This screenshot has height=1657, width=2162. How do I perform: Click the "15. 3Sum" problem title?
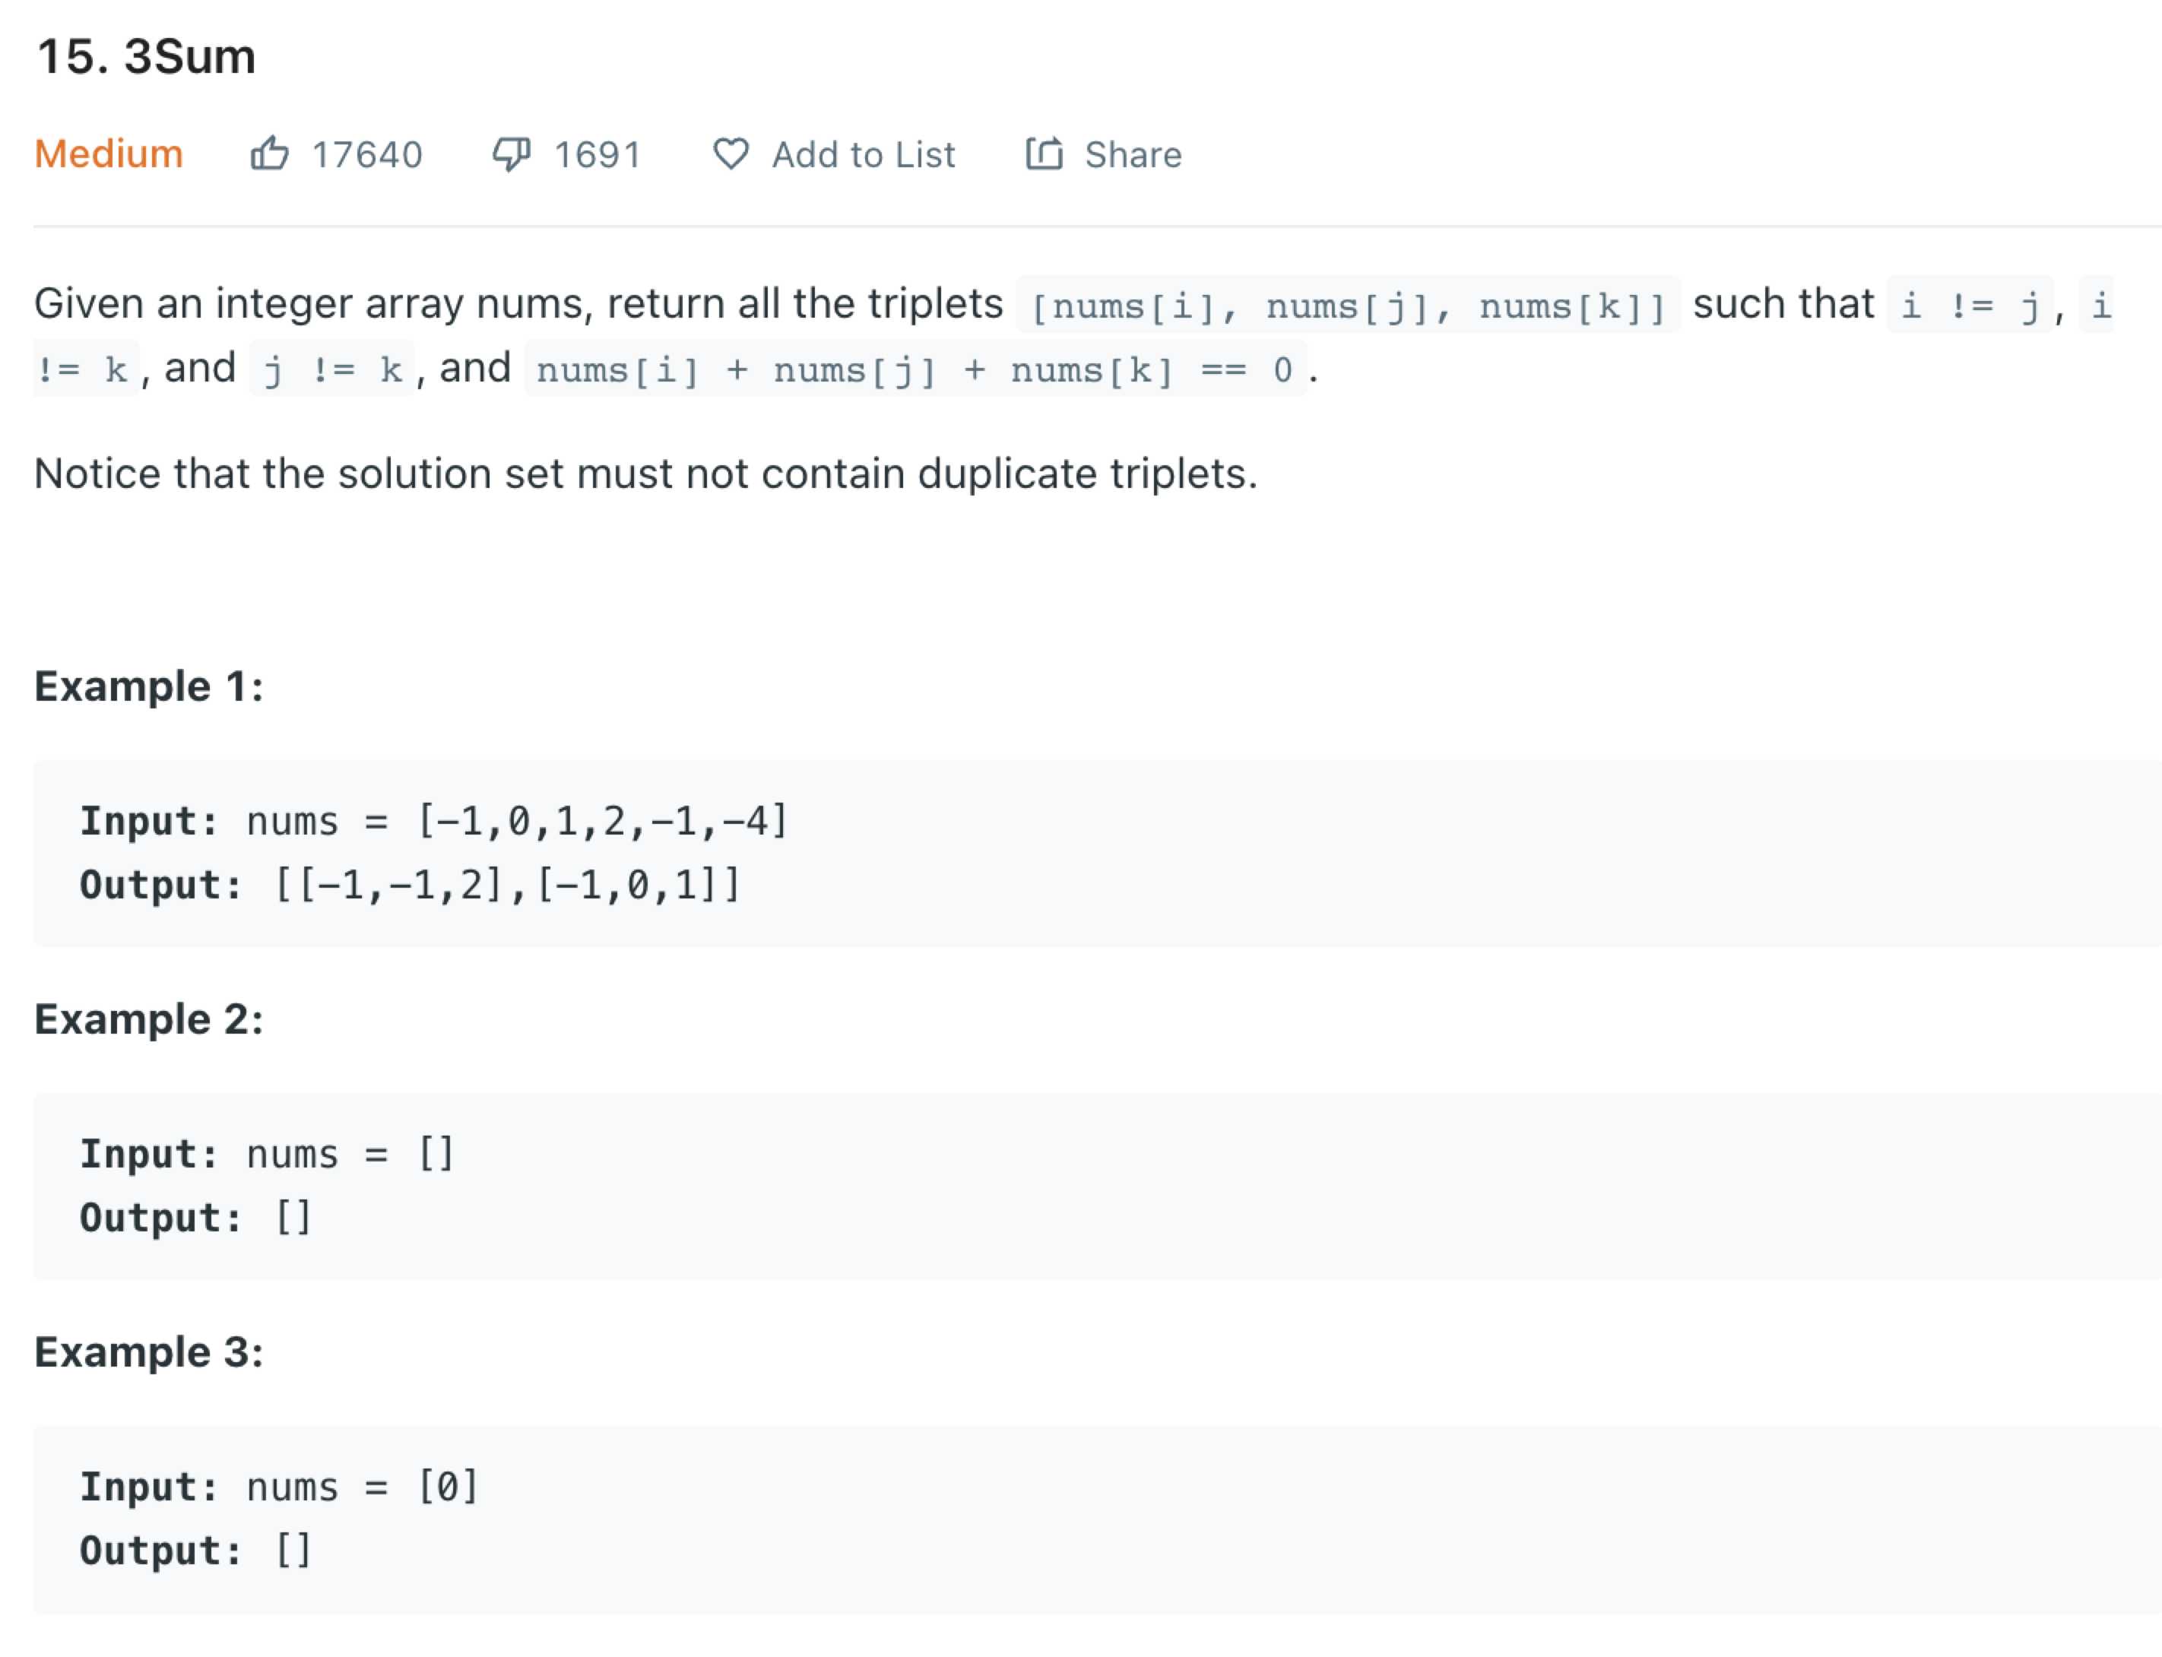(x=146, y=56)
